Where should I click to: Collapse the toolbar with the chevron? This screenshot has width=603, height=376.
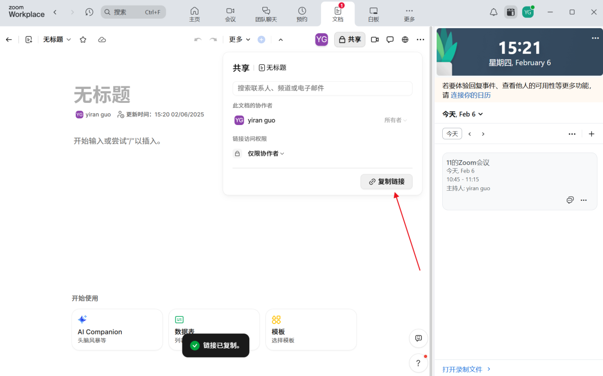pos(280,39)
